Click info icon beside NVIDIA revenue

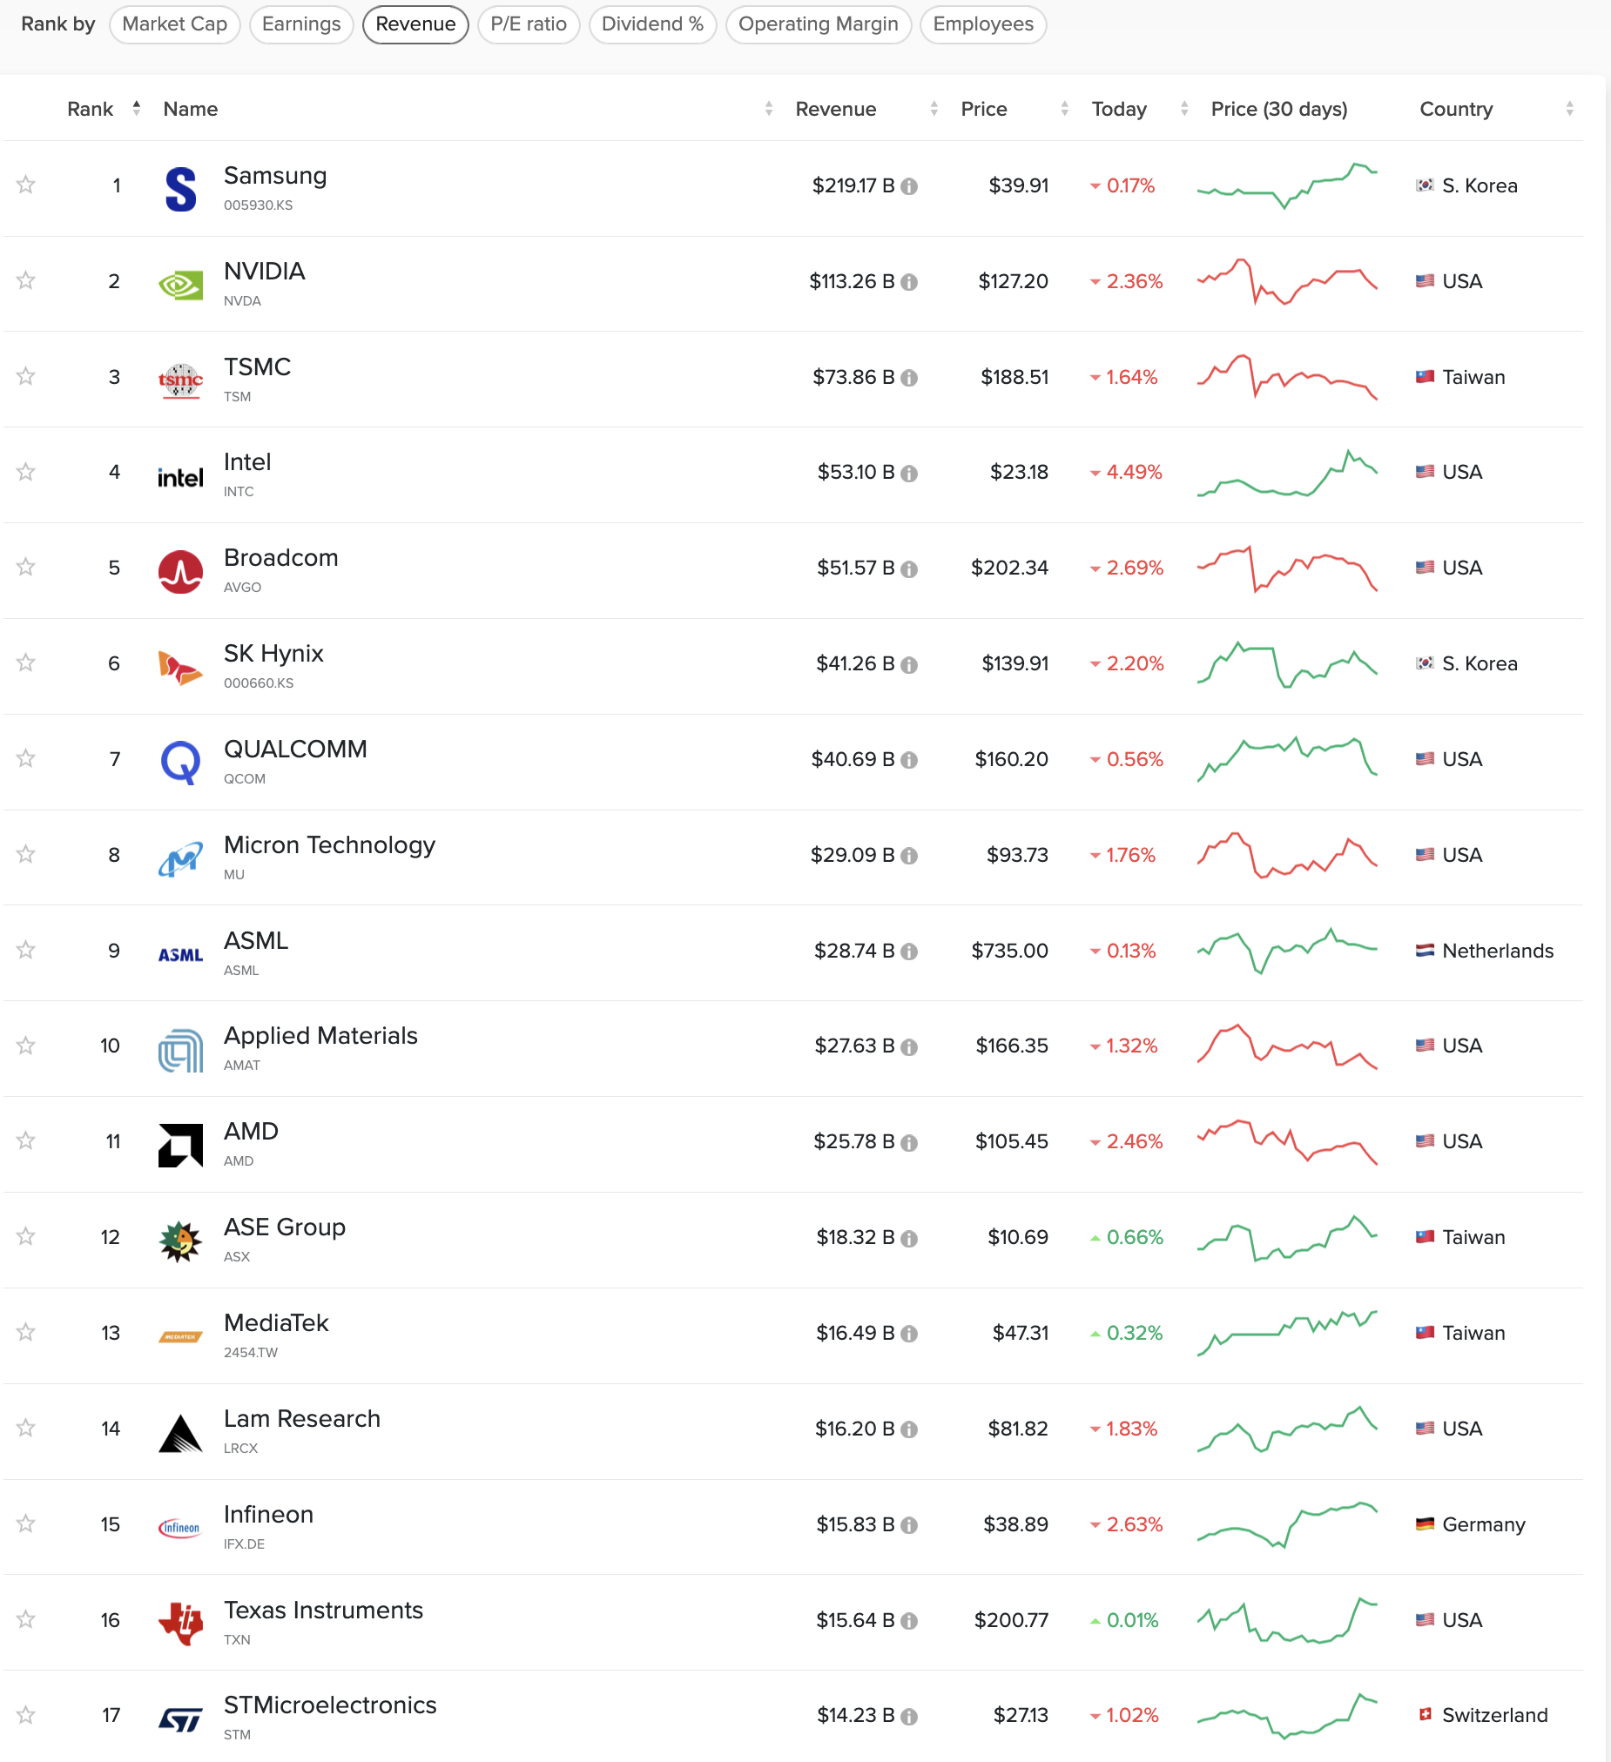tap(909, 282)
